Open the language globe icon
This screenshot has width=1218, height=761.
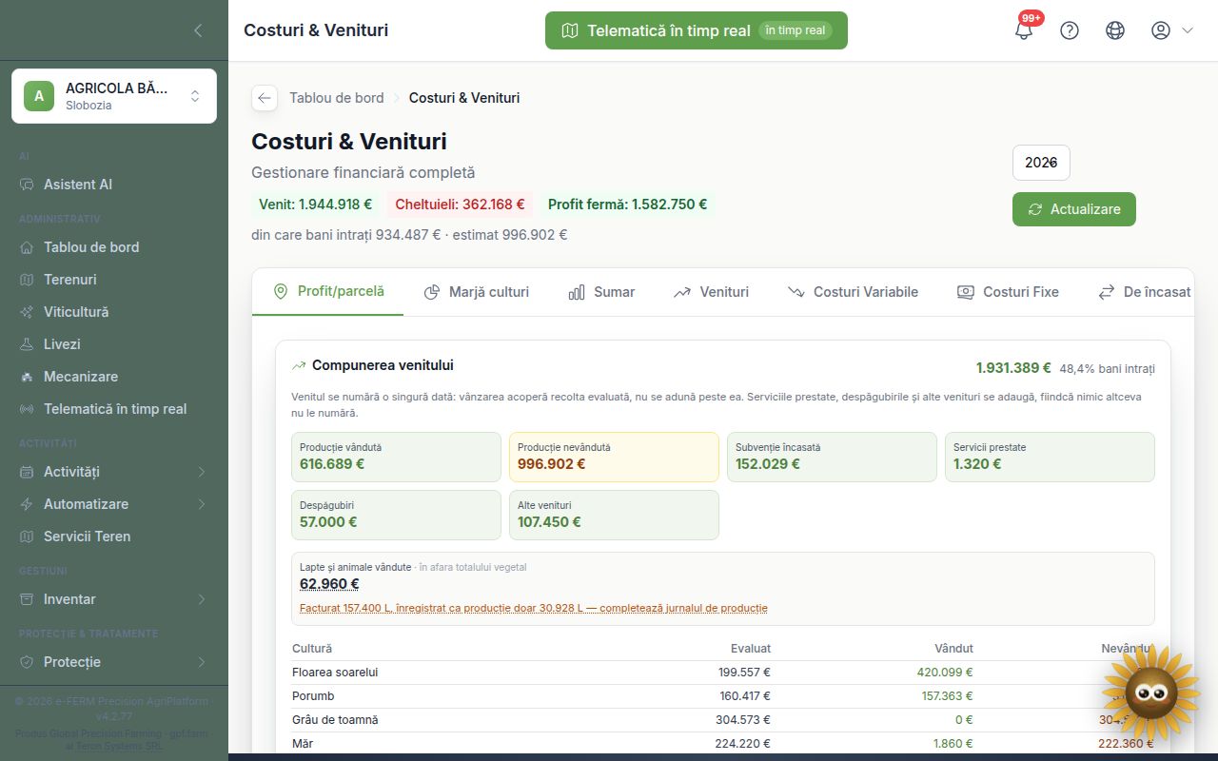tap(1115, 30)
